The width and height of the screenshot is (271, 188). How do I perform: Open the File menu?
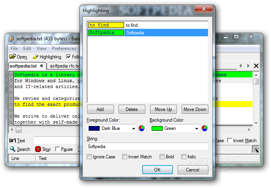click(14, 49)
